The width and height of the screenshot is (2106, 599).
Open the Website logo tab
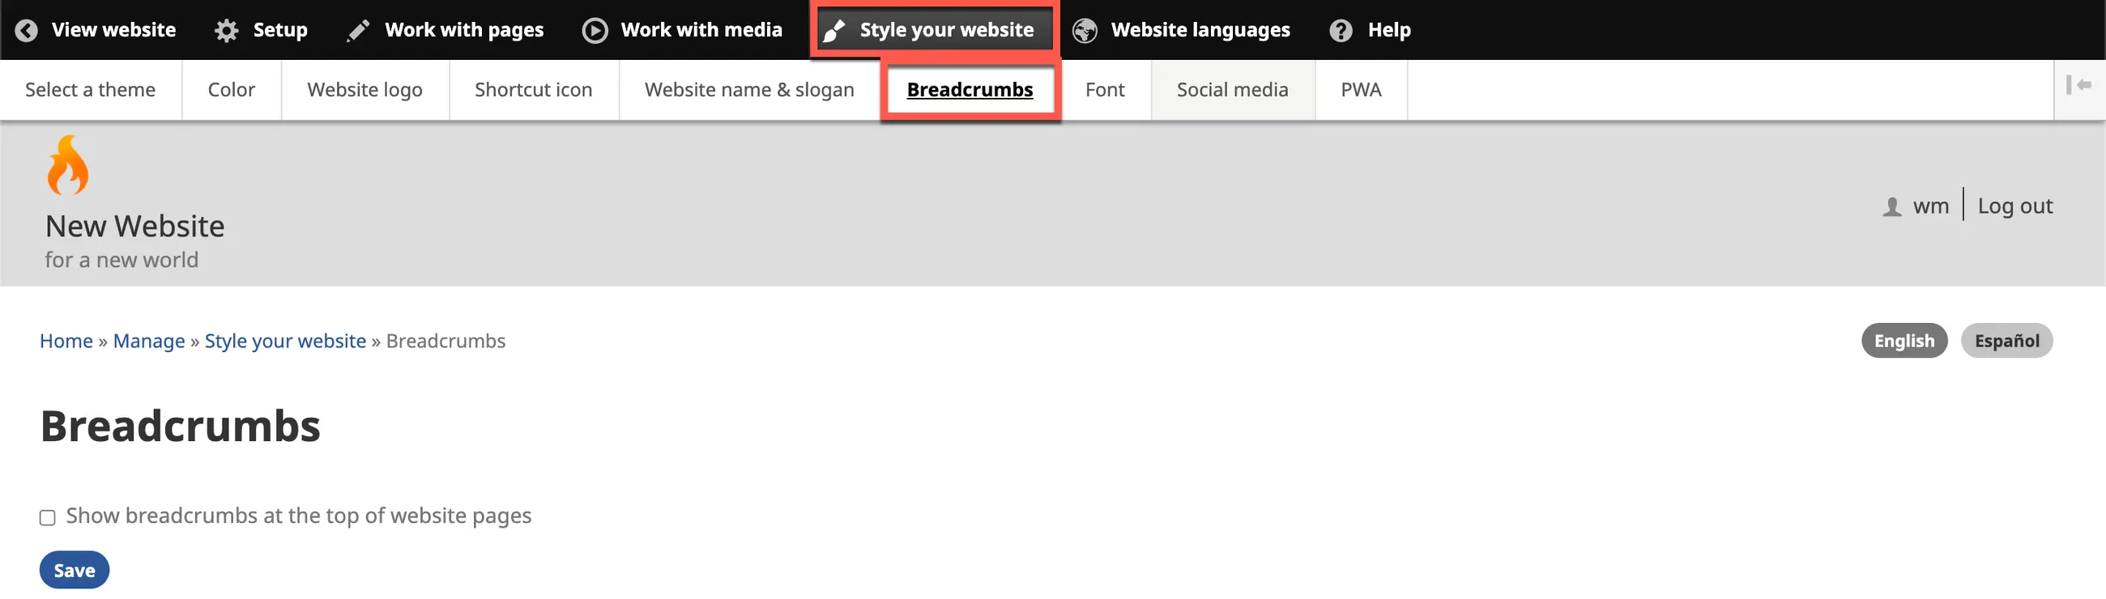click(364, 90)
